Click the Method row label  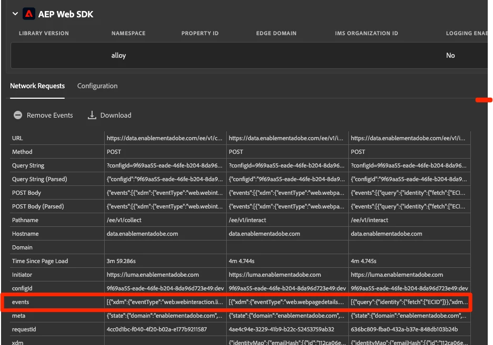[22, 152]
